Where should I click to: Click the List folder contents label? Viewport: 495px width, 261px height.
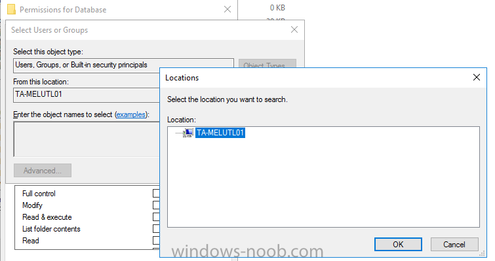(51, 229)
